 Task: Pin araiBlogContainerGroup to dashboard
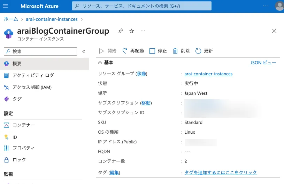pos(121,31)
